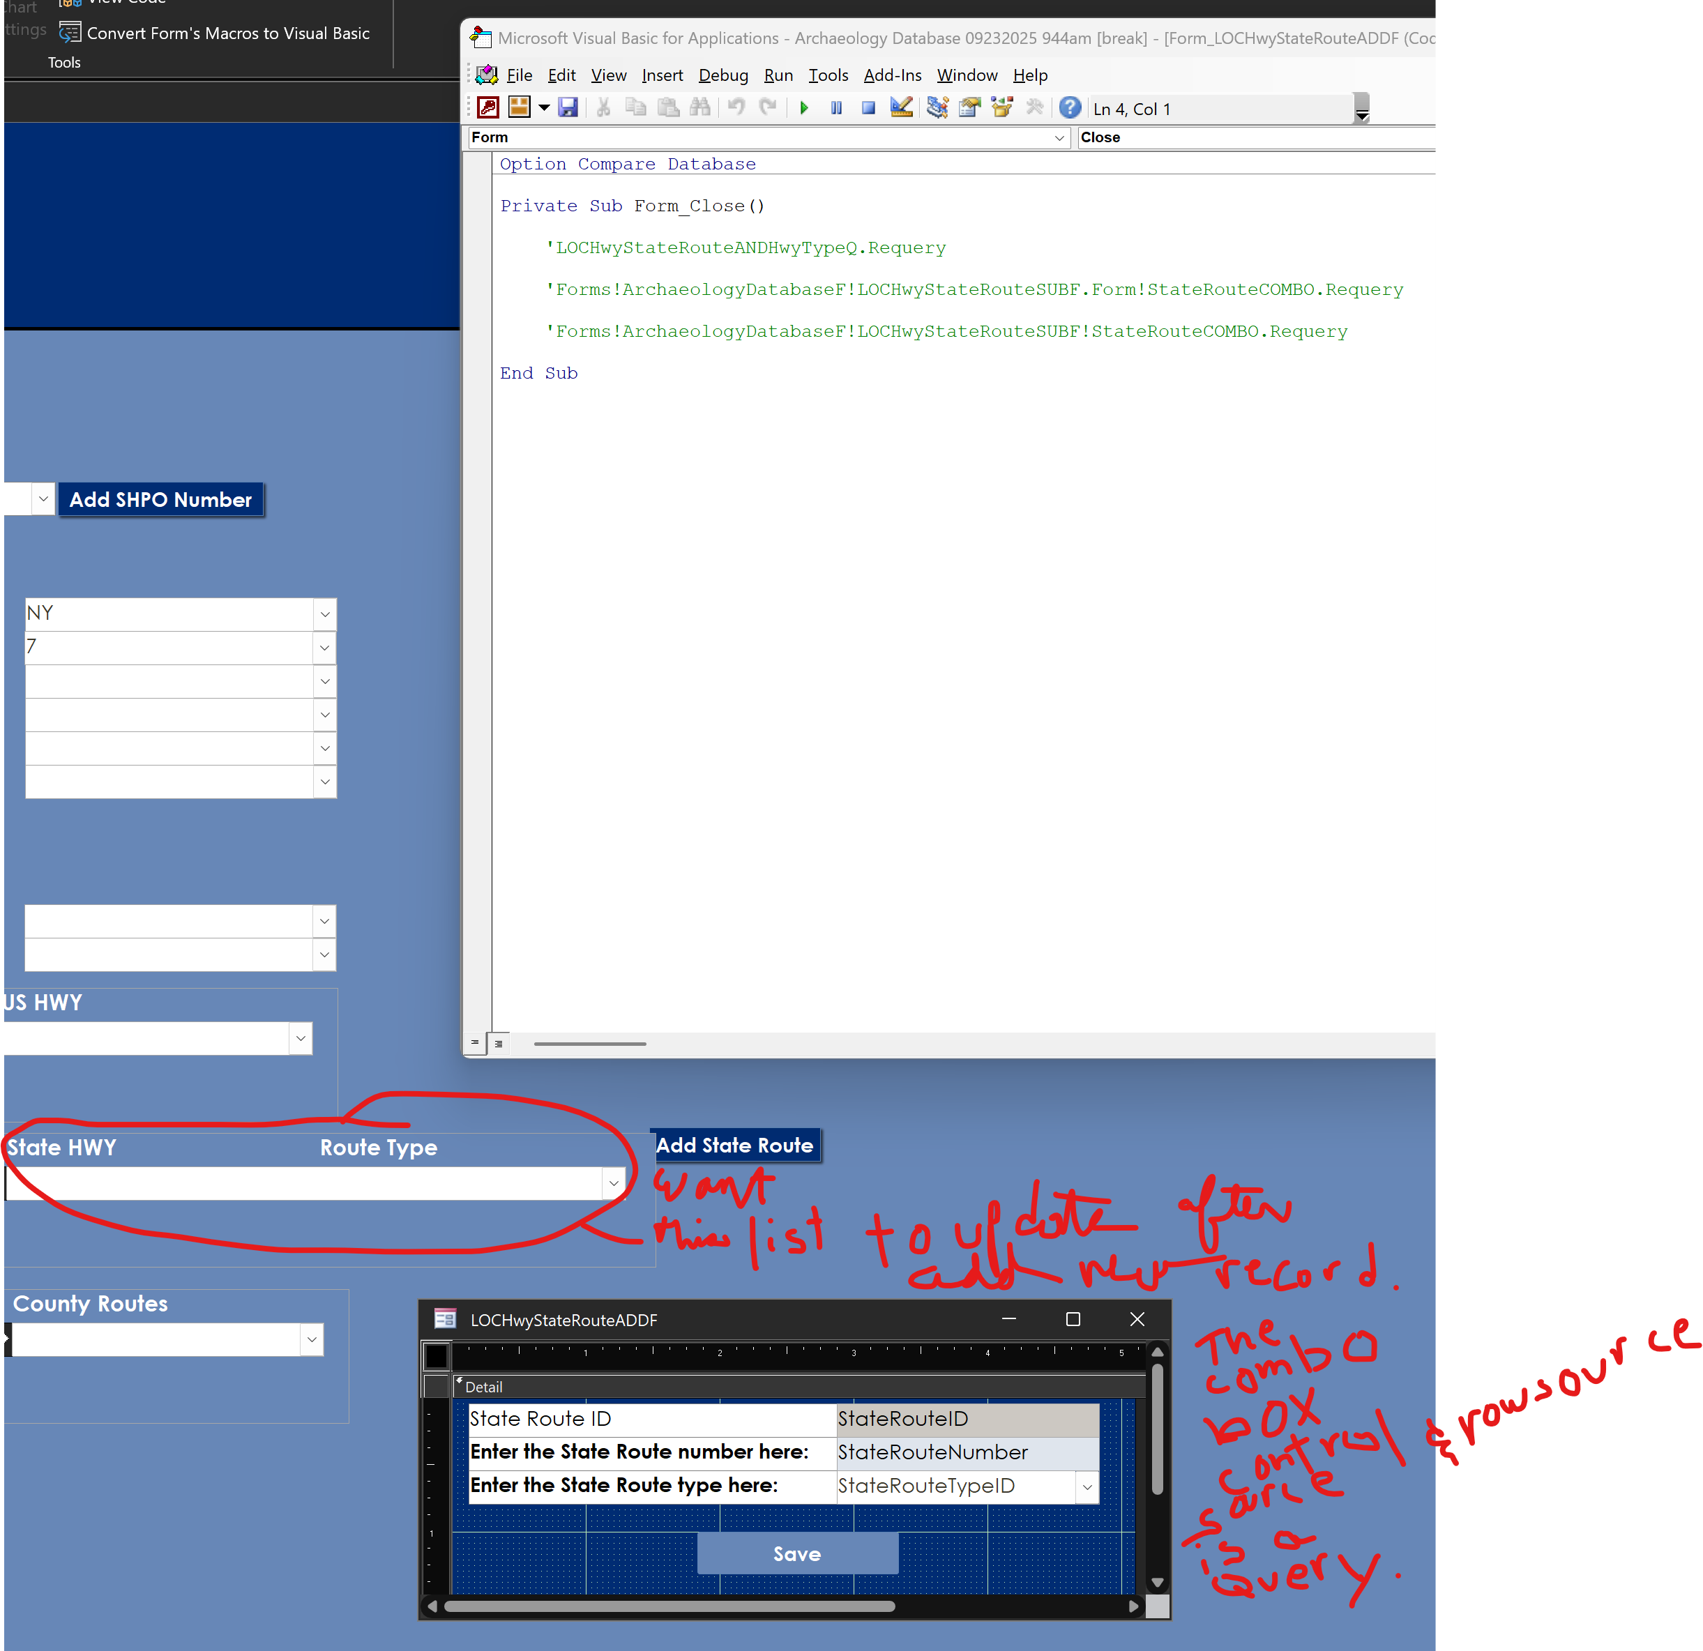Click the LOCHwyStateRouteADDF horizontal scrollbar
This screenshot has height=1651, width=1703.
click(x=782, y=1606)
